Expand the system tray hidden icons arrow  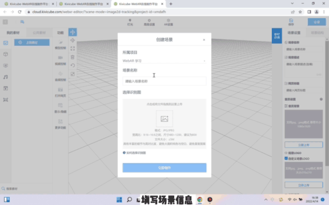tap(266, 199)
